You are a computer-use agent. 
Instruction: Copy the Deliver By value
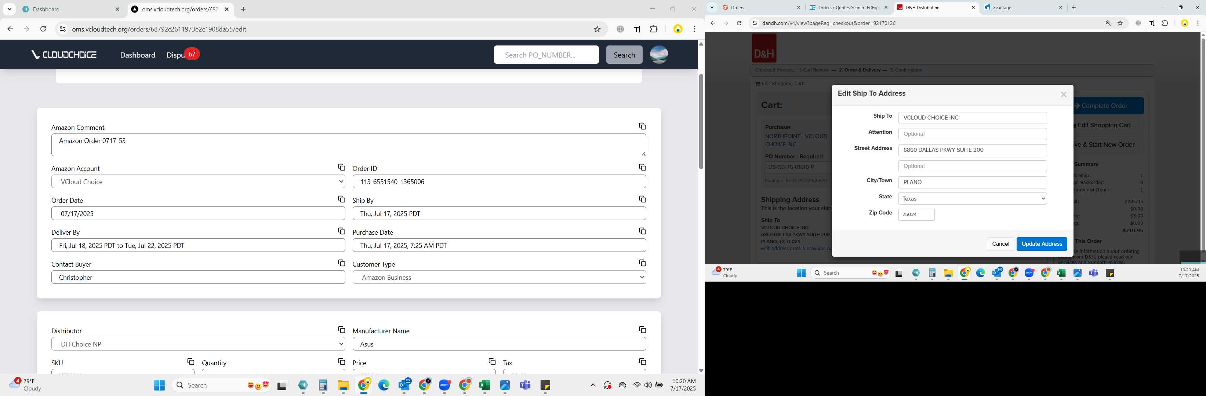(341, 231)
